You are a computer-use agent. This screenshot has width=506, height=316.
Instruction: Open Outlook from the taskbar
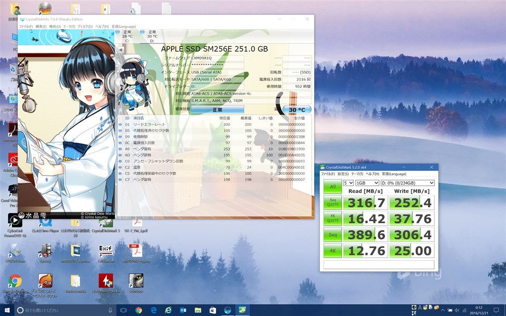tap(183, 310)
